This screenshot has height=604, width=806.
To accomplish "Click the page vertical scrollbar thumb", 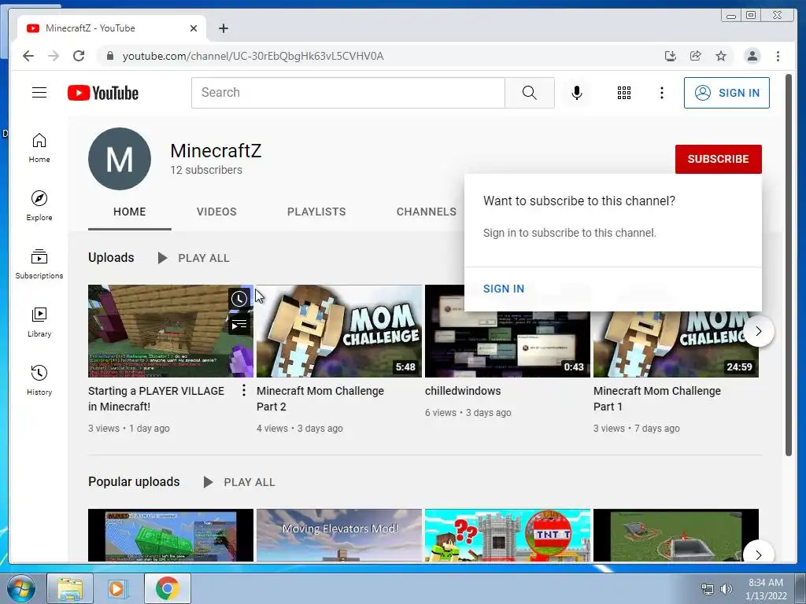I will (x=789, y=264).
